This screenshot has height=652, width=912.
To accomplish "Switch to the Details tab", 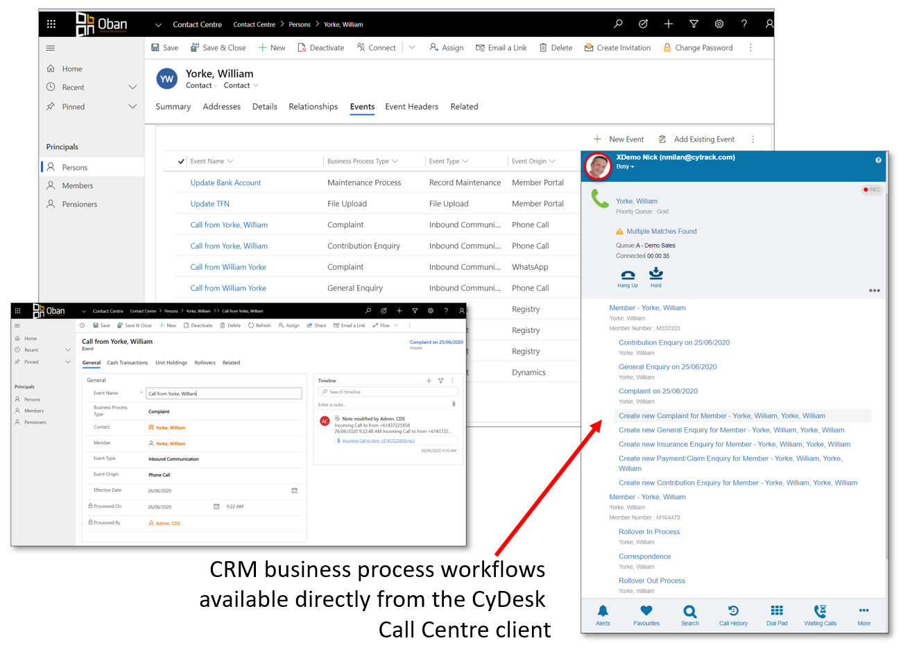I will point(265,107).
